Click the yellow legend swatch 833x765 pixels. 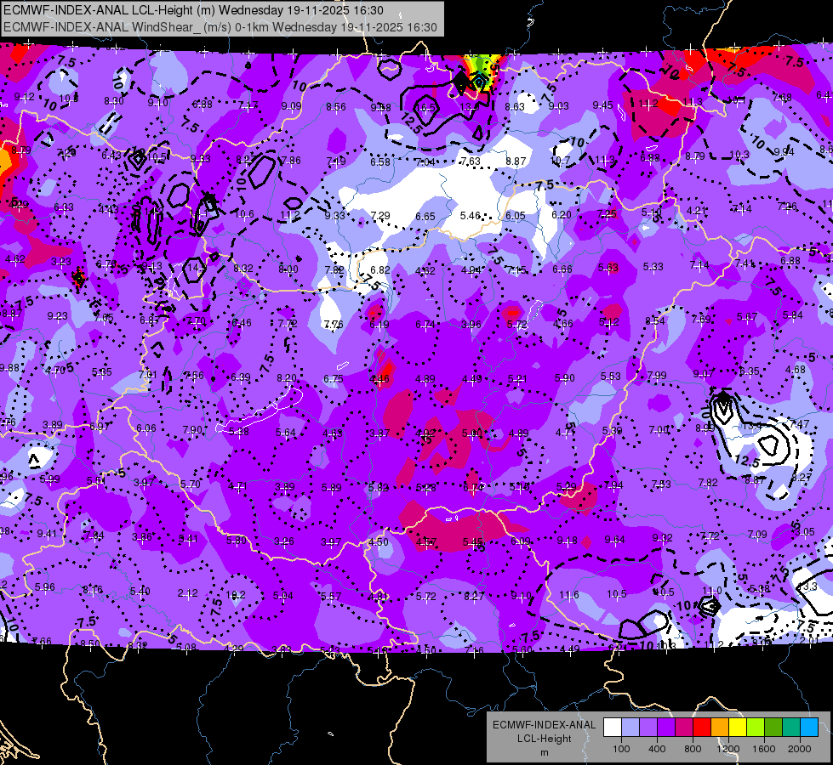[x=738, y=728]
